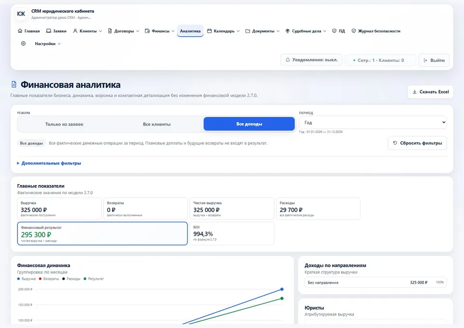
Task: Click the Расходы 29 700 ₽ card
Action: coord(318,209)
